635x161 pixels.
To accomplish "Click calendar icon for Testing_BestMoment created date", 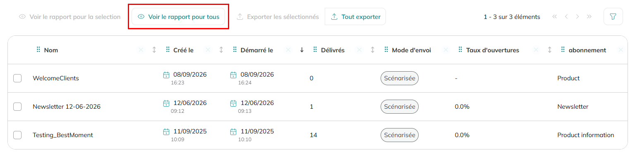I will 166,132.
